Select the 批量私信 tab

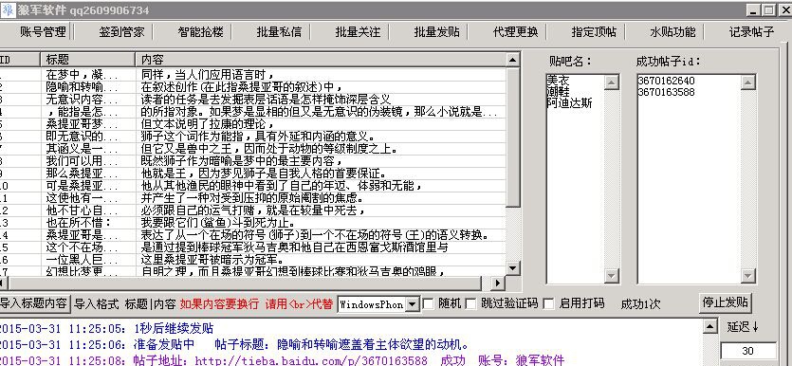click(279, 32)
